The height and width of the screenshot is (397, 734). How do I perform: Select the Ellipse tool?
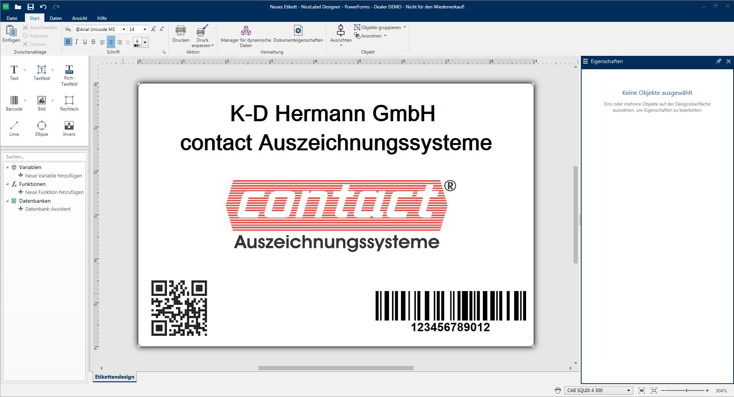tap(41, 128)
